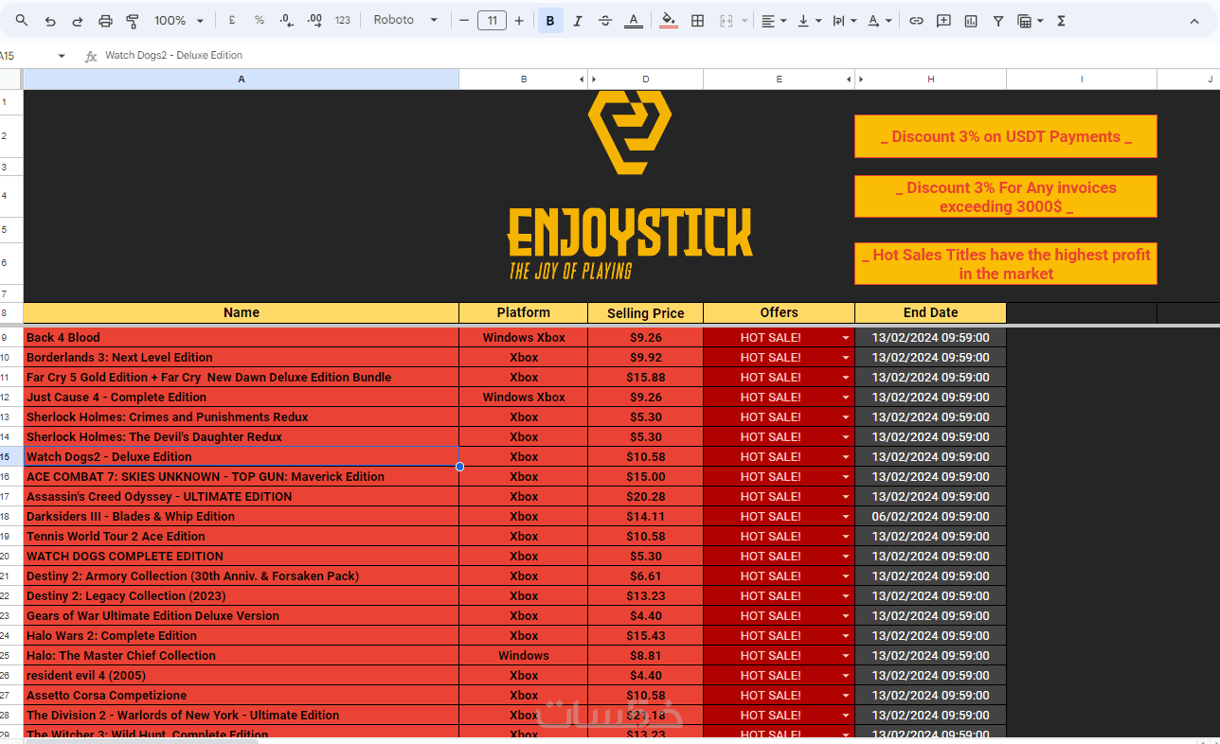The image size is (1220, 744).
Task: Open the vertical align dropdown
Action: pyautogui.click(x=809, y=21)
